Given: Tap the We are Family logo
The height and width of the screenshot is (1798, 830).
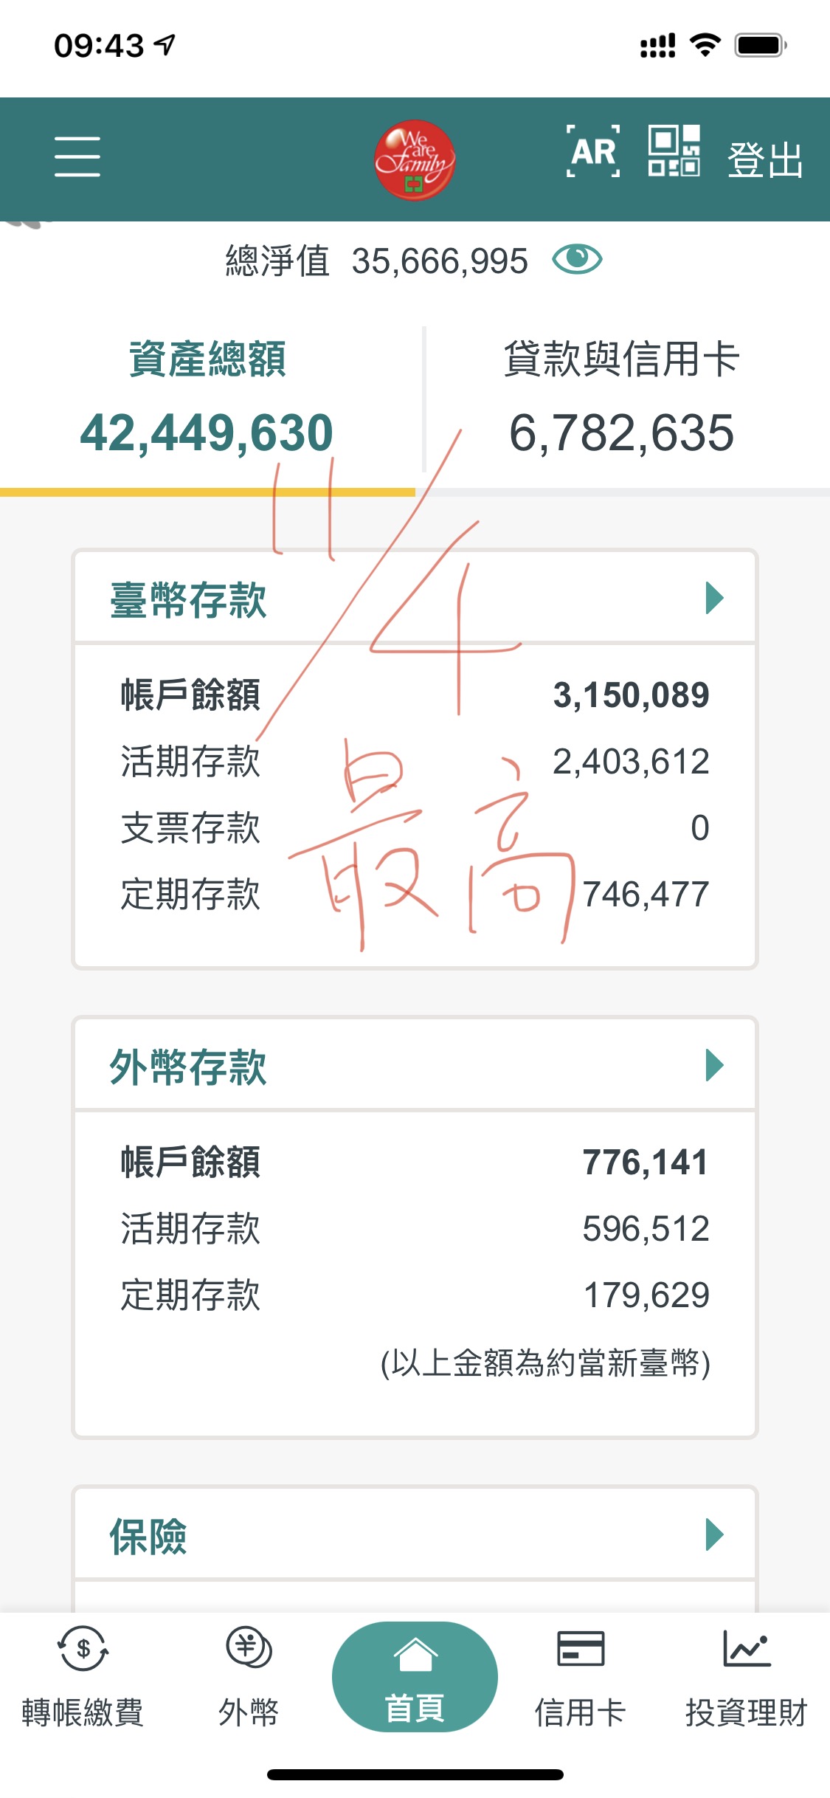Looking at the screenshot, I should tap(414, 159).
